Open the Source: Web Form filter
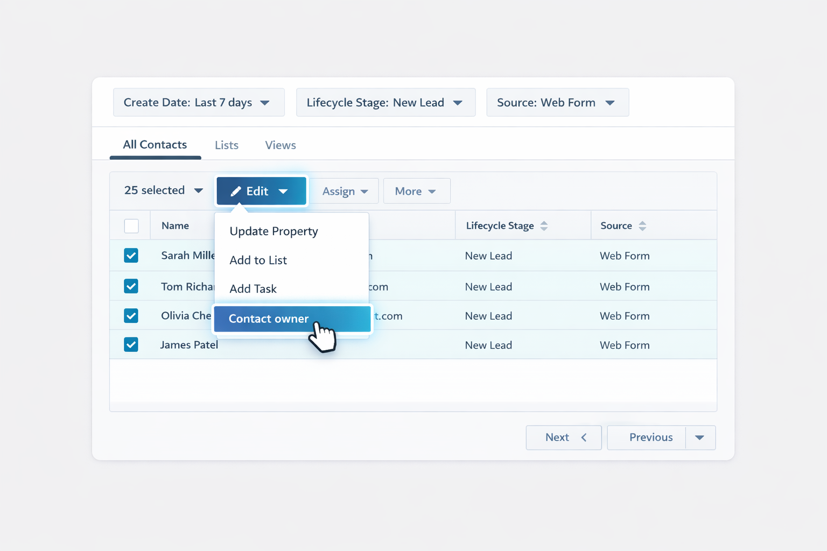The image size is (827, 551). (557, 102)
